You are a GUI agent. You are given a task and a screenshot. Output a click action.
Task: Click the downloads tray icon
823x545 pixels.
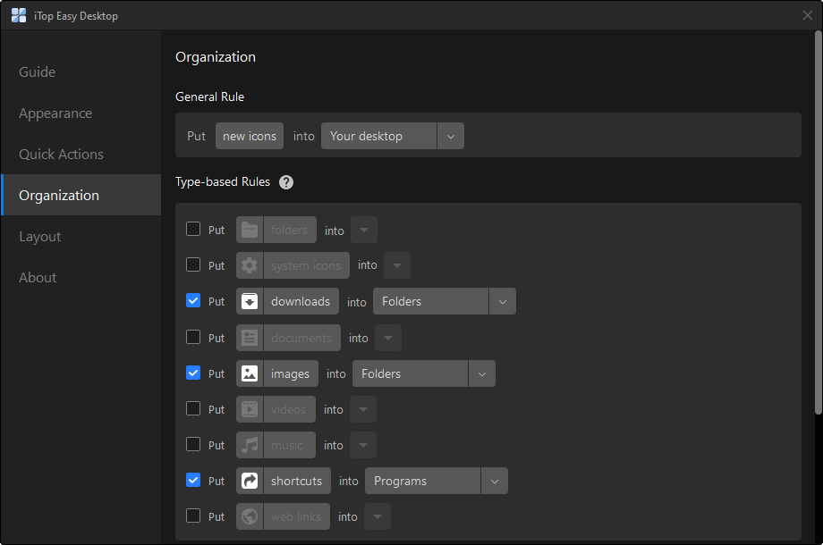[x=250, y=301]
